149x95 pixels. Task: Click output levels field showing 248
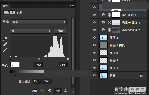coord(48,81)
